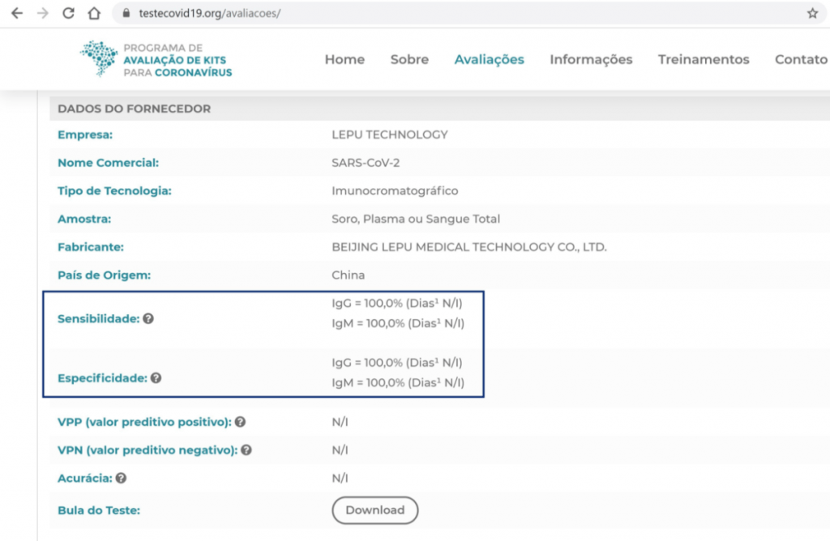The width and height of the screenshot is (830, 541).
Task: Select the Imunocromatográfico value
Action: point(395,190)
